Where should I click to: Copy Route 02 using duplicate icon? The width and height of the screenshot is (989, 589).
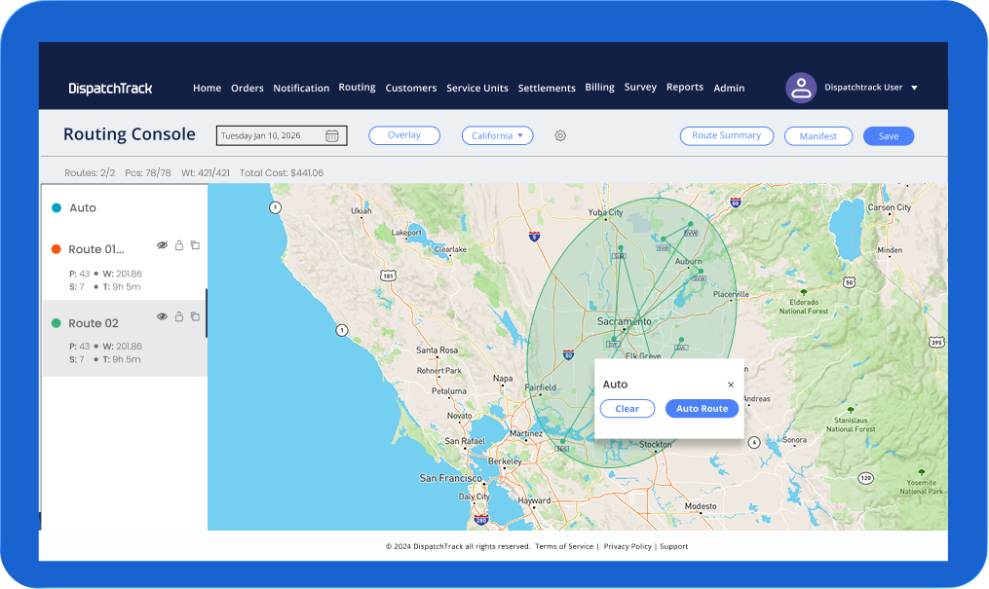click(196, 316)
